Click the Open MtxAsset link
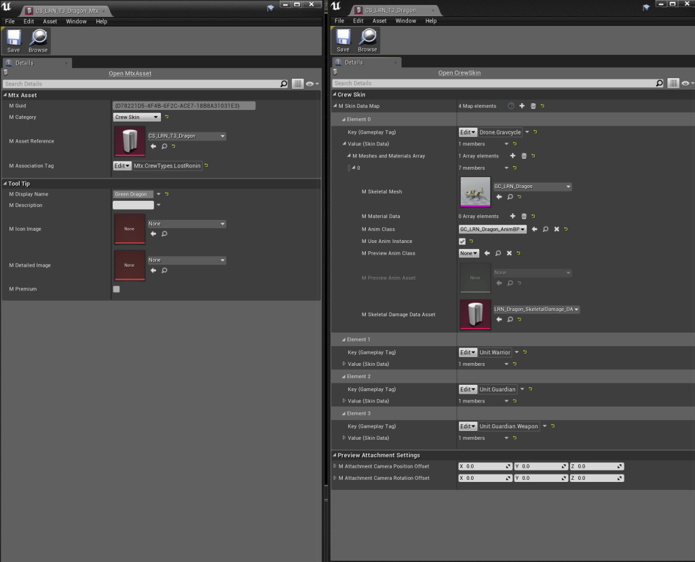The width and height of the screenshot is (695, 562). pyautogui.click(x=130, y=73)
